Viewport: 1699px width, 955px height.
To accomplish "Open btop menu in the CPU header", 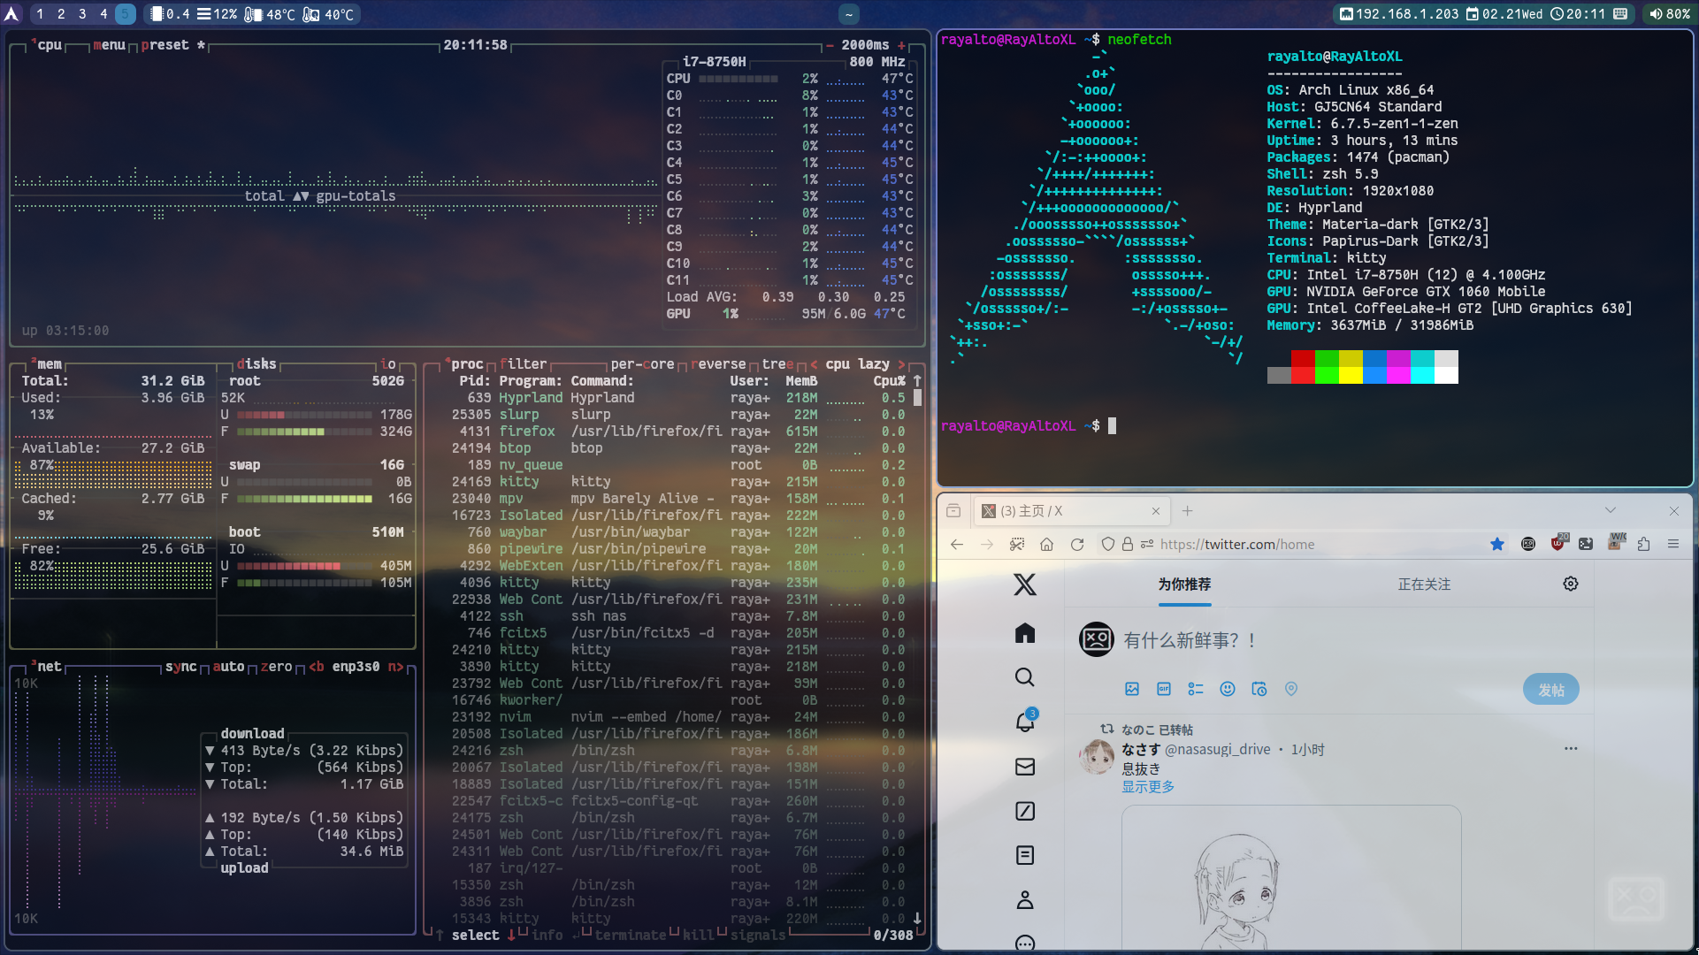I will [110, 45].
